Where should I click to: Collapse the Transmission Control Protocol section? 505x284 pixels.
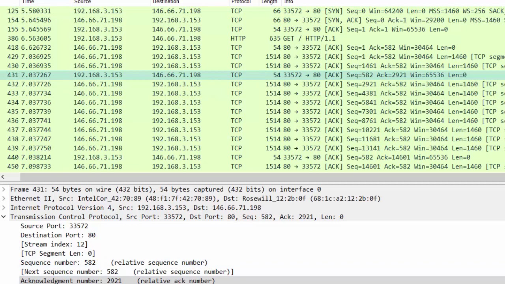4,217
